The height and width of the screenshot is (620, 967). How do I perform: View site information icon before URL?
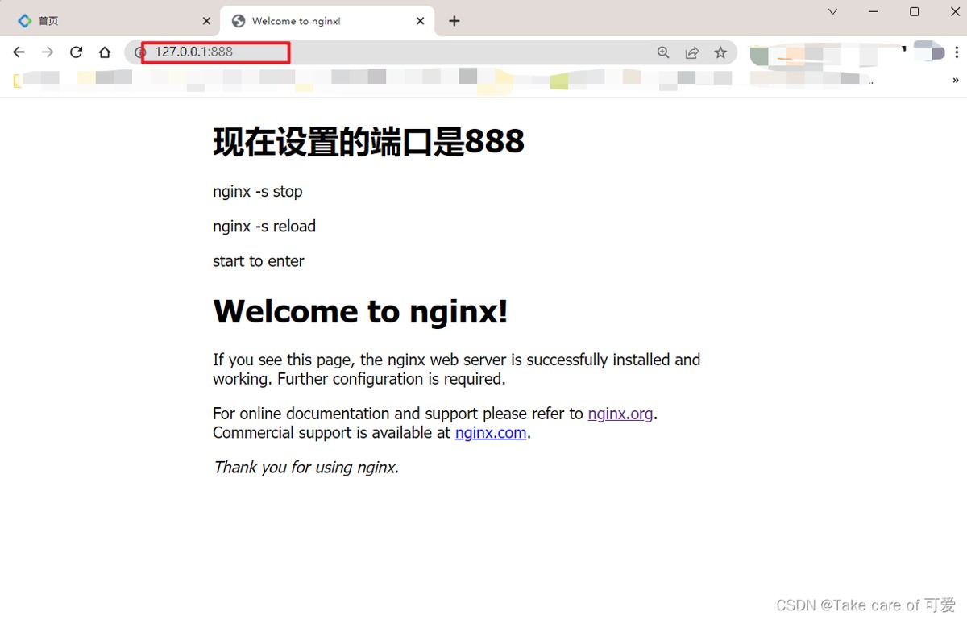tap(140, 52)
